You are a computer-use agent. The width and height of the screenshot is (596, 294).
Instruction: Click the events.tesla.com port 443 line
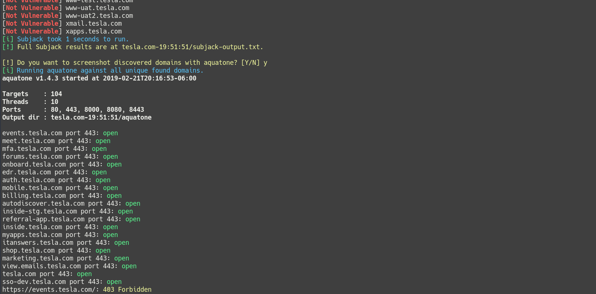coord(60,133)
